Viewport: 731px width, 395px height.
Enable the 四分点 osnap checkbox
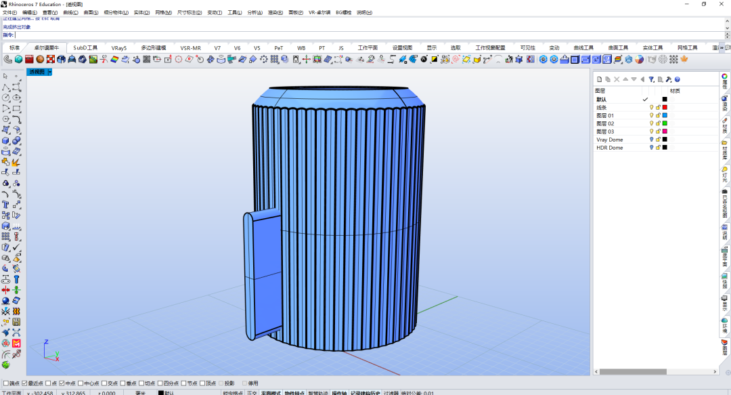(x=160, y=383)
